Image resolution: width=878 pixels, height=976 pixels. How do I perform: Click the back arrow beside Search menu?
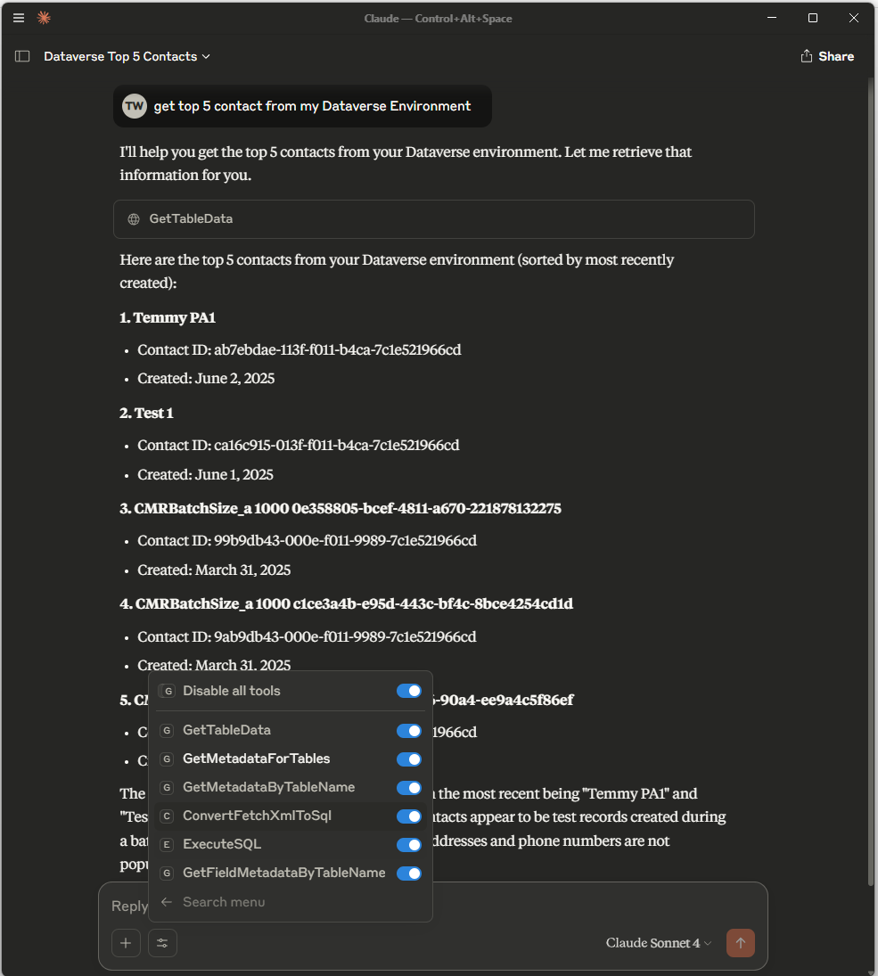[167, 902]
